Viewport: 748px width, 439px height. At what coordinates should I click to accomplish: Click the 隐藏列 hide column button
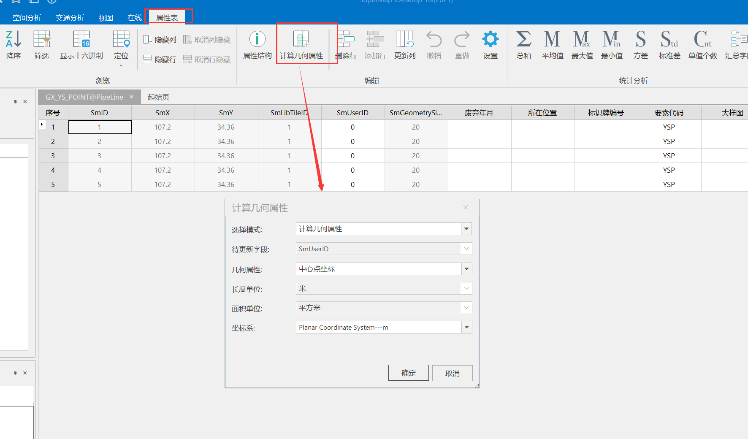(160, 40)
